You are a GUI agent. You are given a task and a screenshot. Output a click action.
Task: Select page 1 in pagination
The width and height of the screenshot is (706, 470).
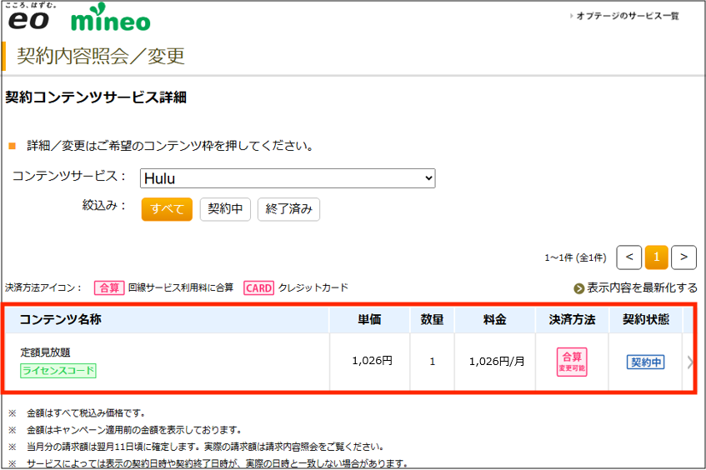click(x=657, y=257)
